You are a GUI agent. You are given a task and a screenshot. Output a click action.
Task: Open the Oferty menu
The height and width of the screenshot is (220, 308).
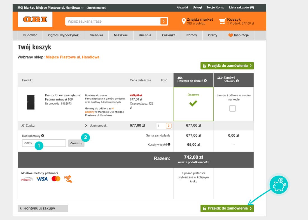(x=213, y=35)
